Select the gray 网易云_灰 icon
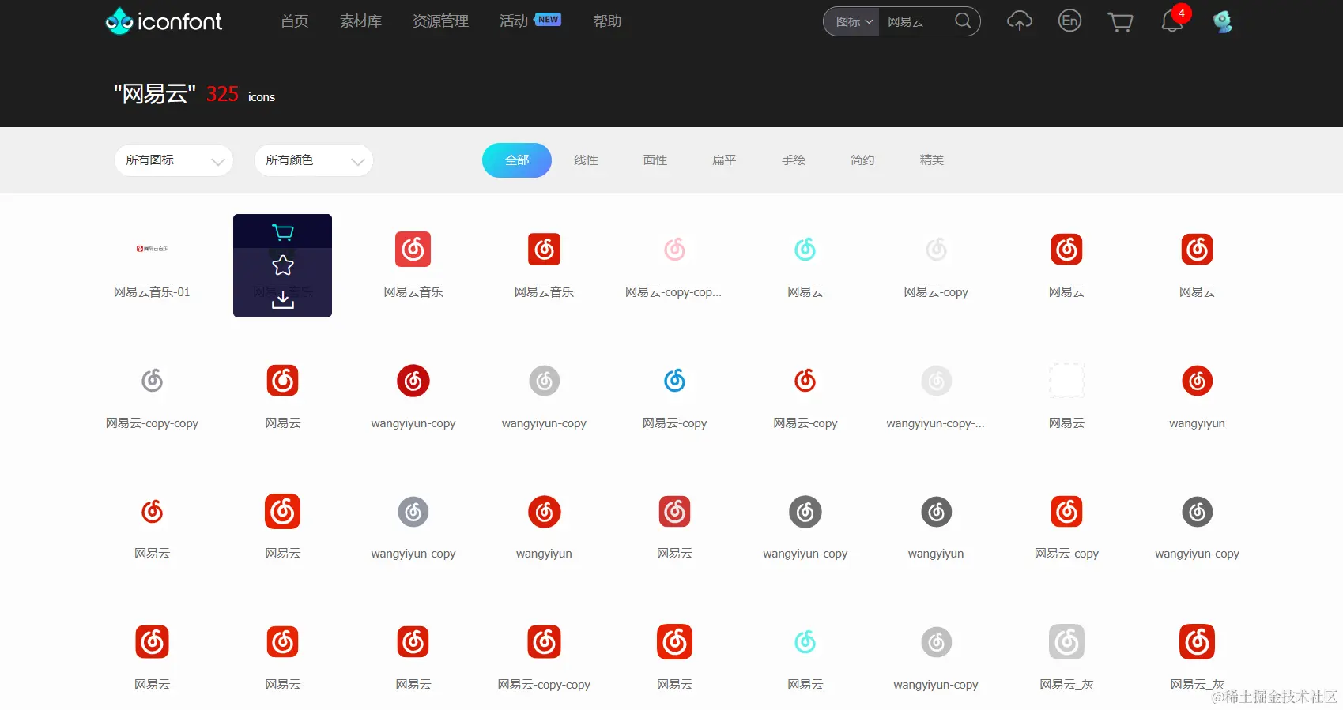The width and height of the screenshot is (1343, 710). (1066, 642)
